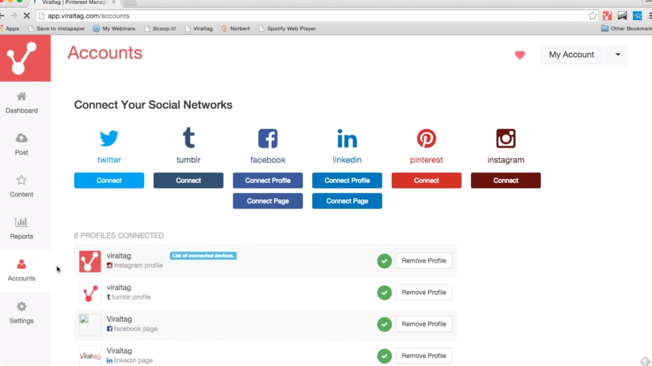This screenshot has width=652, height=366.
Task: Go to Content star icon
Action: (21, 180)
